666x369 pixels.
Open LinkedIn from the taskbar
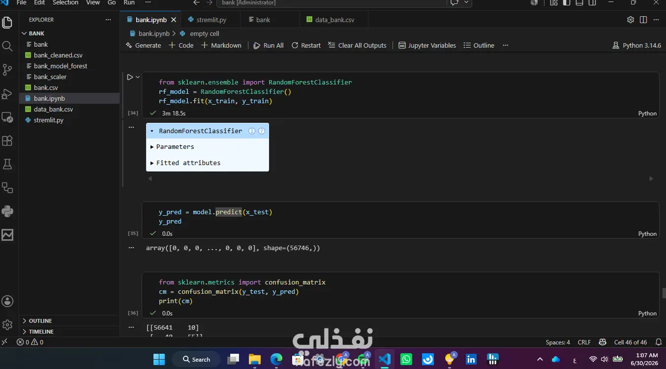pyautogui.click(x=471, y=359)
